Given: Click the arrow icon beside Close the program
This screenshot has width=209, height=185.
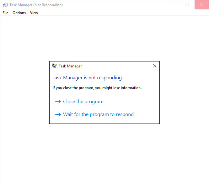Looking at the screenshot, I should (58, 102).
